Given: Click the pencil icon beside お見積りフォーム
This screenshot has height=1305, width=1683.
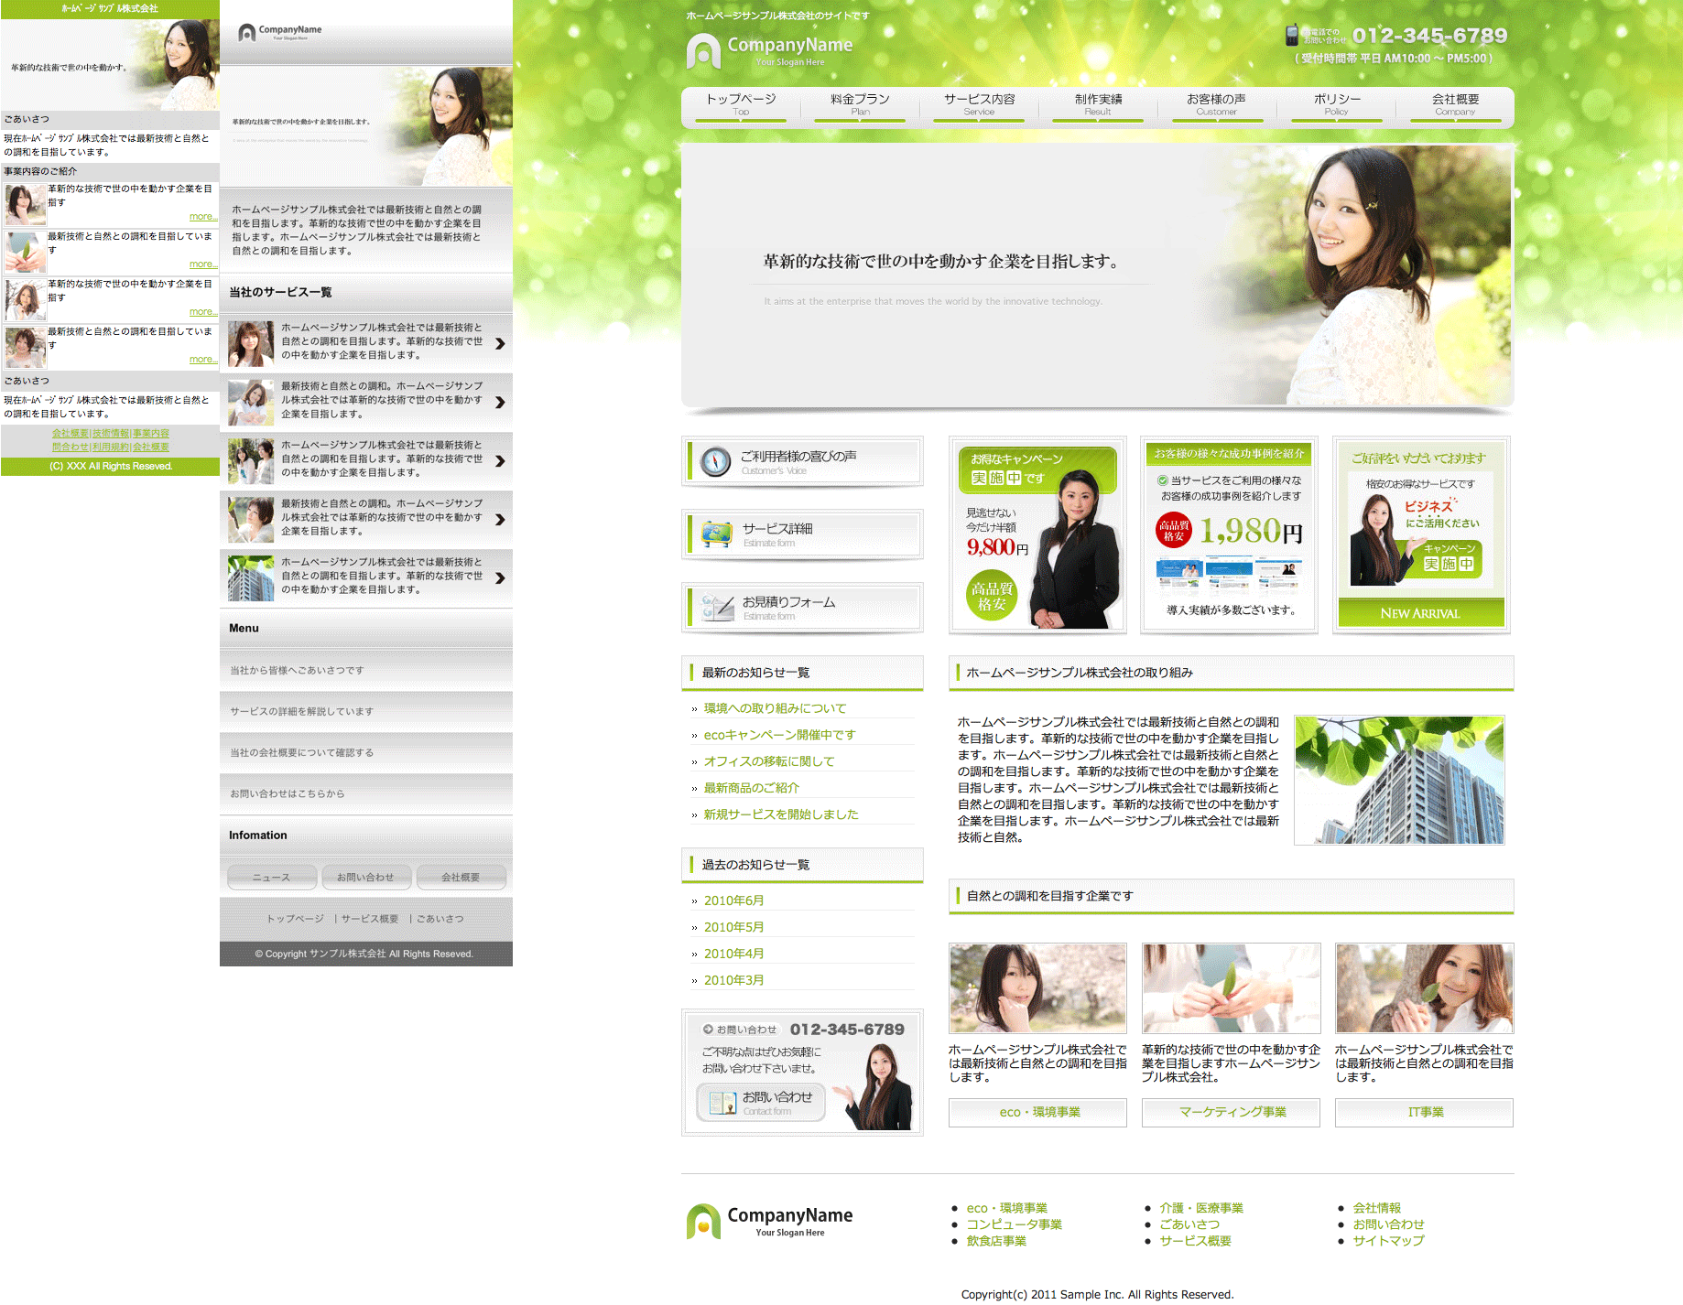Looking at the screenshot, I should (717, 608).
